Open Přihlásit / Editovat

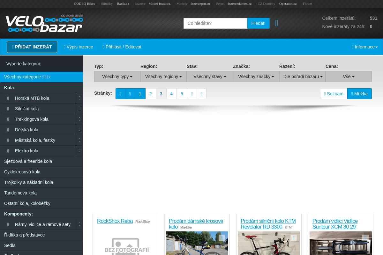point(122,47)
